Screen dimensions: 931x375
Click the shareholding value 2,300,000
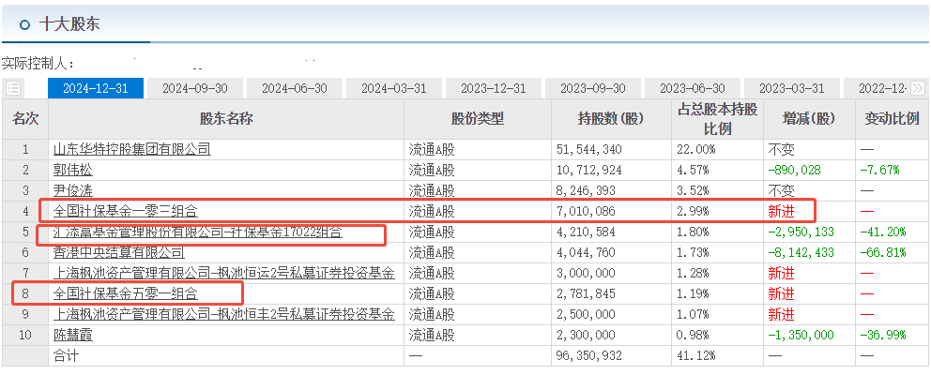(x=586, y=336)
